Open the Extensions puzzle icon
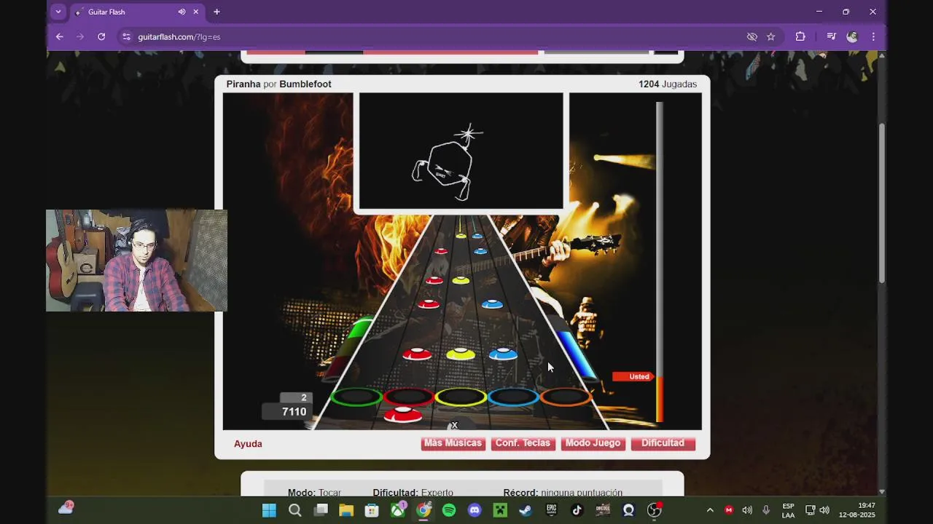The width and height of the screenshot is (933, 524). pyautogui.click(x=800, y=36)
